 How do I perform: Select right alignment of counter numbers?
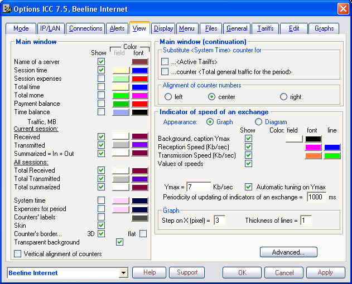pyautogui.click(x=283, y=97)
